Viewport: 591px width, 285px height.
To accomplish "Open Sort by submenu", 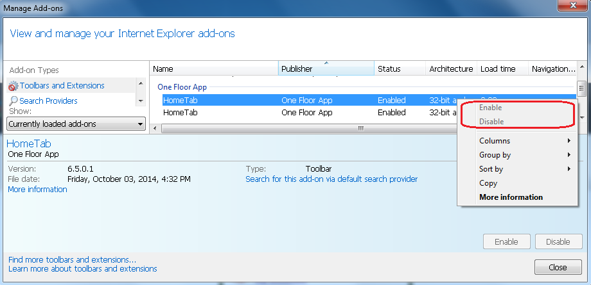I will [524, 169].
